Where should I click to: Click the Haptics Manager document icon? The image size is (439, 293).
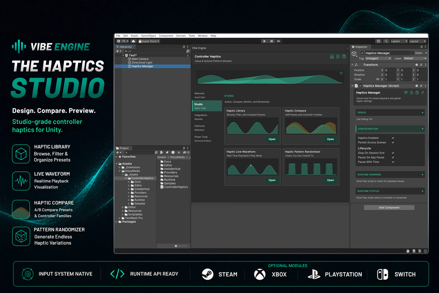412,93
